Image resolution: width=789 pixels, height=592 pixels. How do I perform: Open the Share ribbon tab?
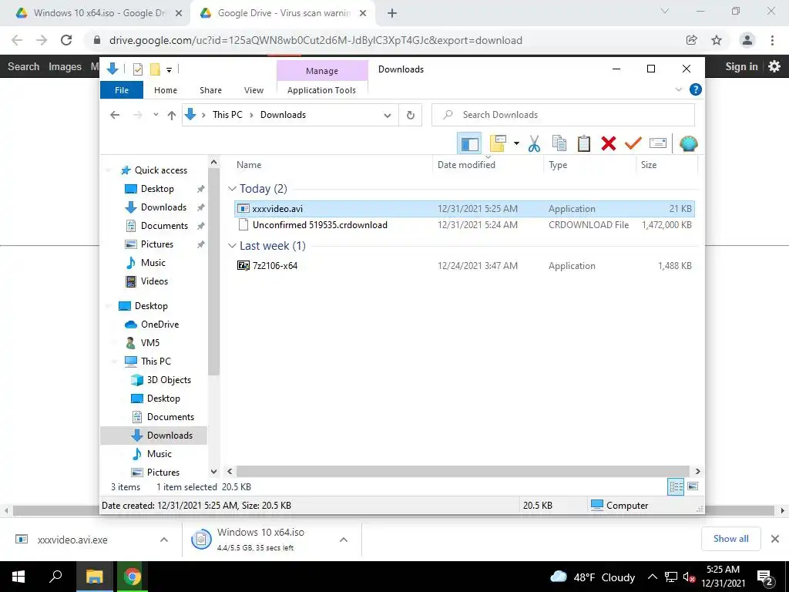coord(210,90)
